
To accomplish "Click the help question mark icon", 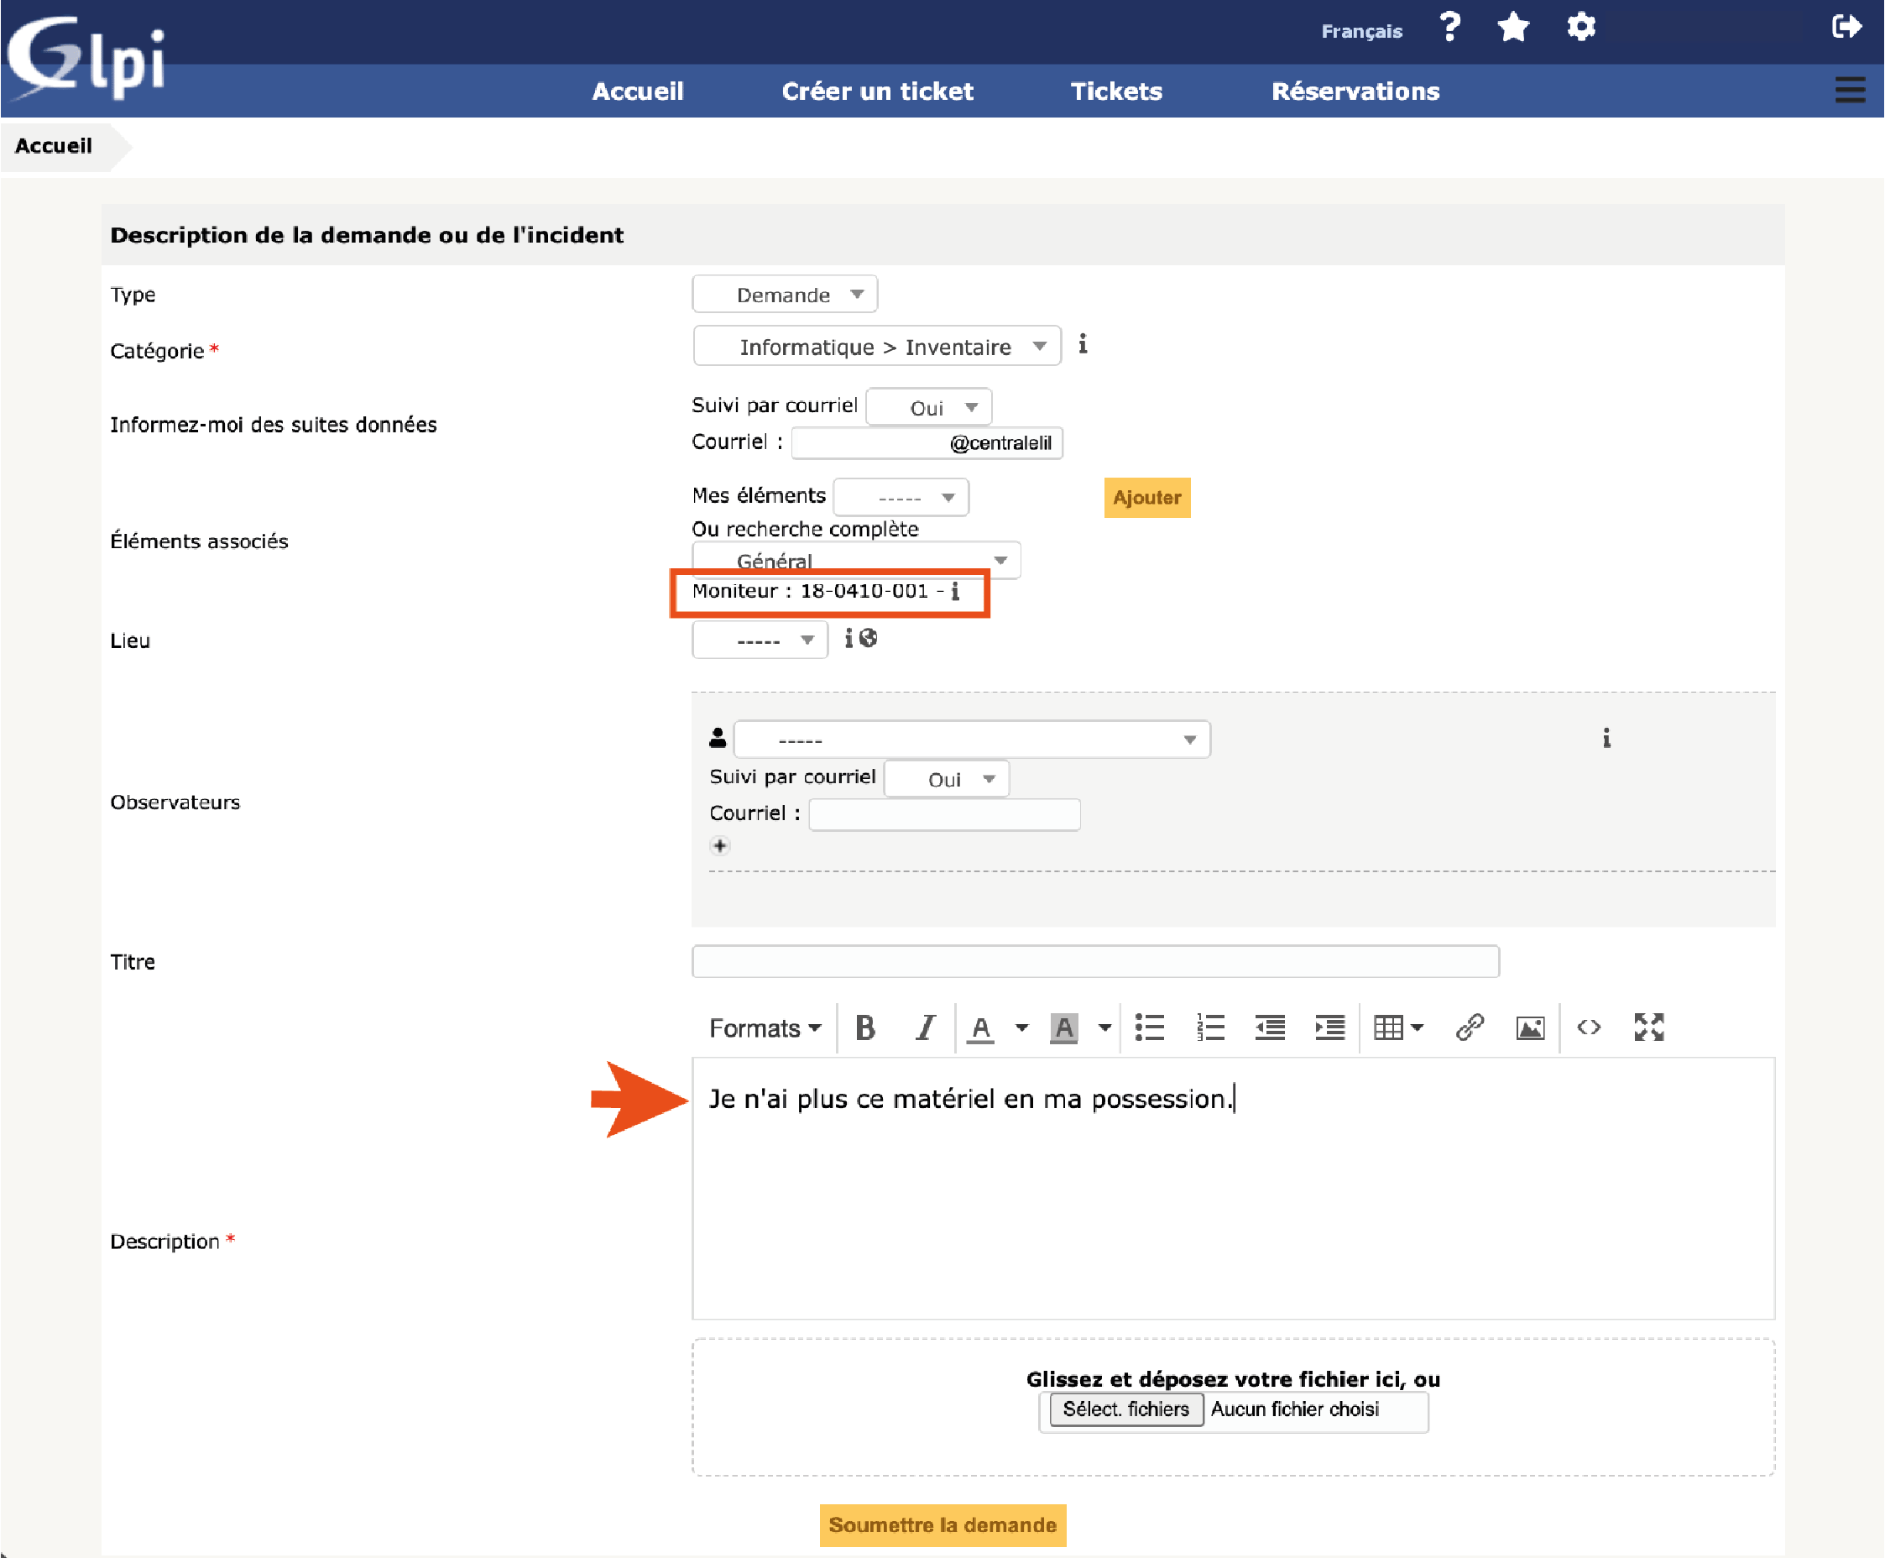I will point(1449,28).
